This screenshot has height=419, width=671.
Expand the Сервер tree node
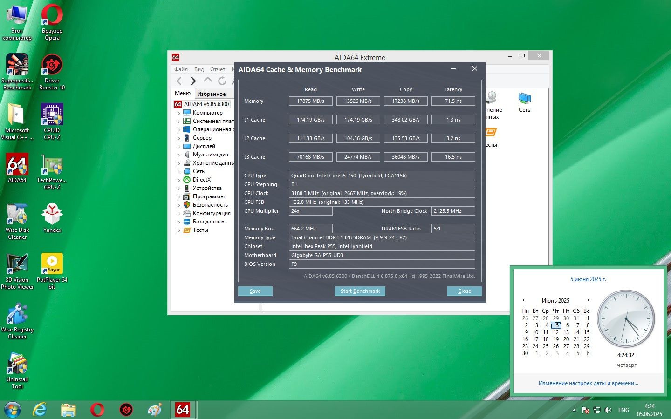178,138
